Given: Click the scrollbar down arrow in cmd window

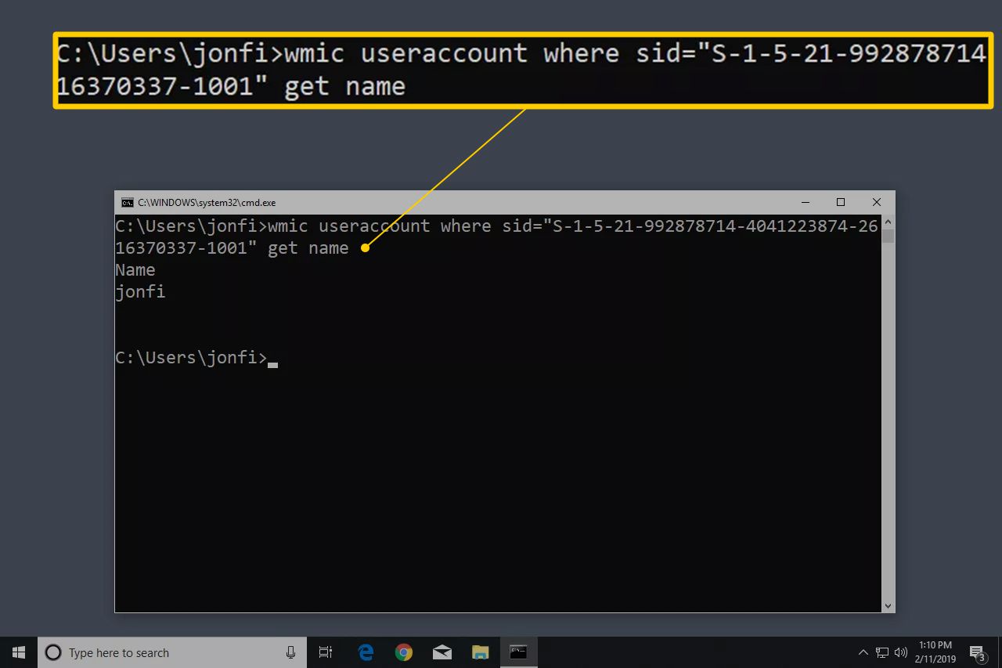Looking at the screenshot, I should 888,605.
